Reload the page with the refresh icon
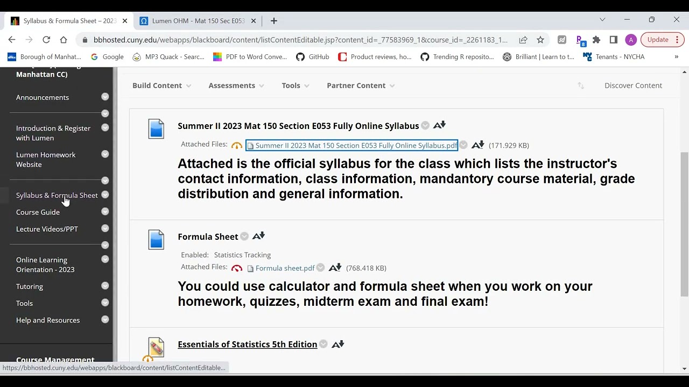Screen dimensions: 689x387 pyautogui.click(x=46, y=40)
